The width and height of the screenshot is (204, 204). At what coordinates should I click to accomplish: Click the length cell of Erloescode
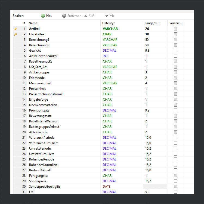click(x=146, y=78)
